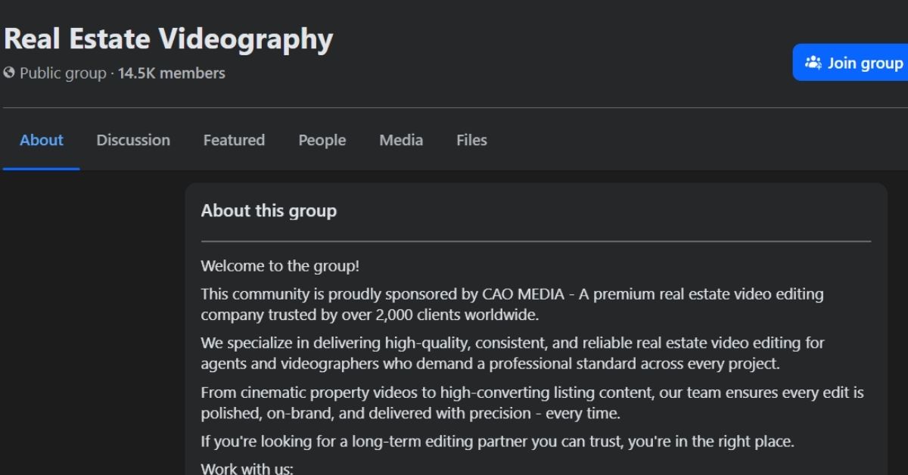
Task: Go to the Featured tab
Action: (234, 140)
